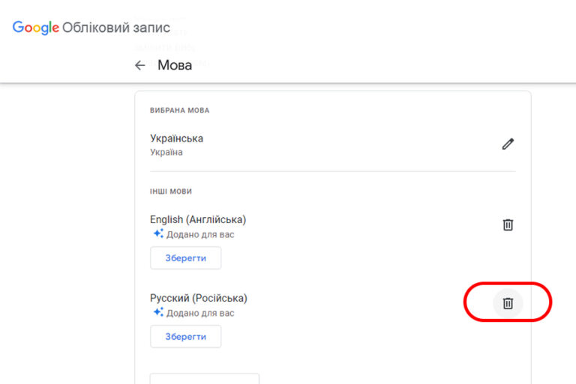The height and width of the screenshot is (384, 576).
Task: Click the sparkle icon under Русский (Російська)
Action: pyautogui.click(x=158, y=312)
